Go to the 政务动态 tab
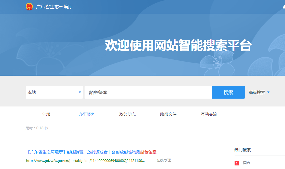 pyautogui.click(x=127, y=114)
